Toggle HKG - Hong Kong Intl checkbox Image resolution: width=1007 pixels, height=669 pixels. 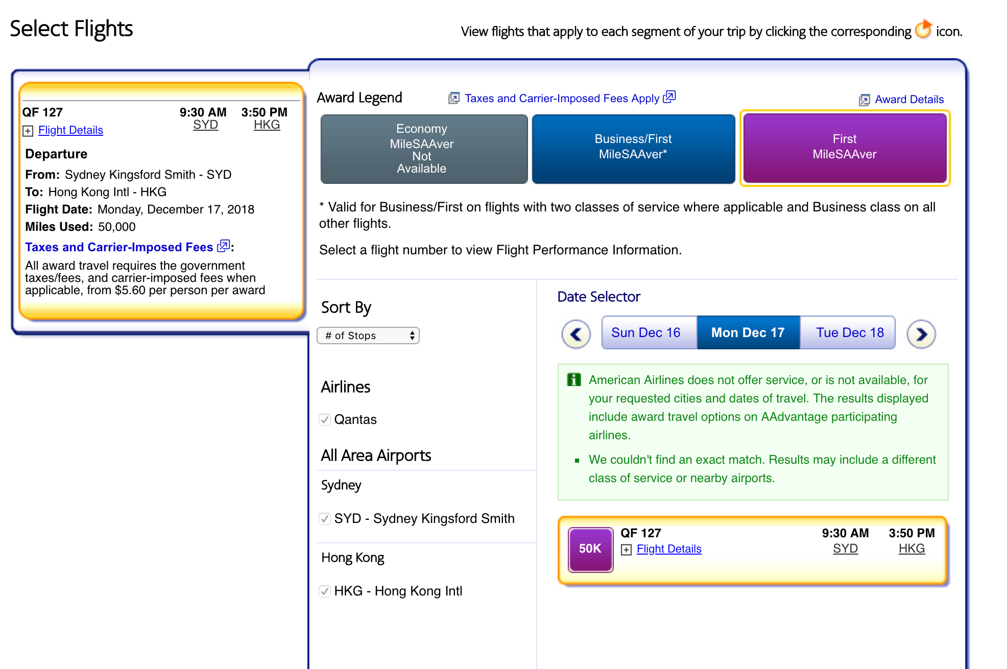point(325,591)
